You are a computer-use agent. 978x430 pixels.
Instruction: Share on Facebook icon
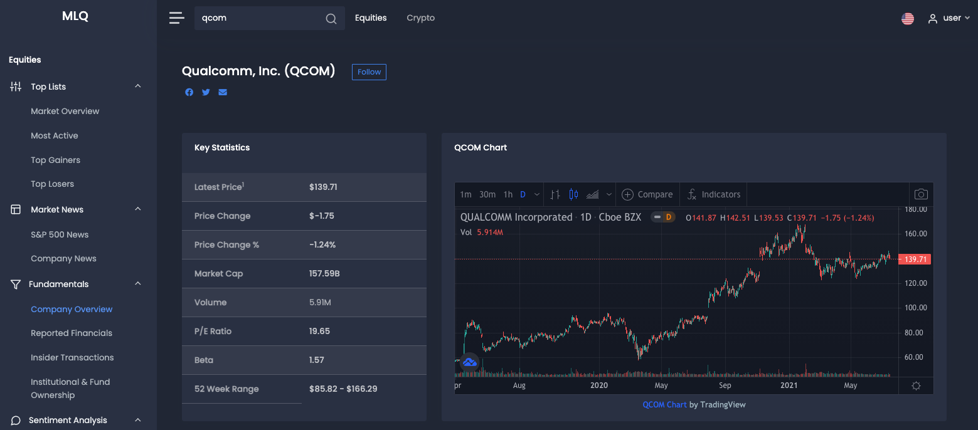pyautogui.click(x=189, y=92)
